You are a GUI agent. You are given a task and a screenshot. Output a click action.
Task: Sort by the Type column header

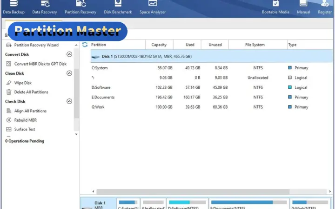pyautogui.click(x=310, y=45)
